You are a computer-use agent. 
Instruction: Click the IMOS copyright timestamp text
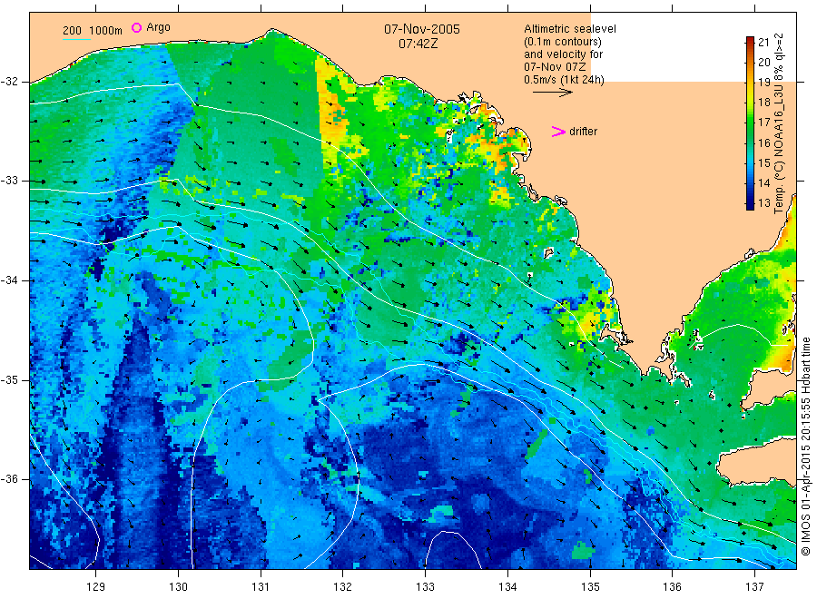click(805, 447)
